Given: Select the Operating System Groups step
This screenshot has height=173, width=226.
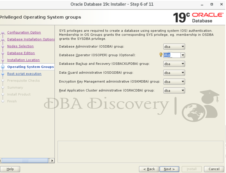Looking at the screenshot, I should point(30,67).
